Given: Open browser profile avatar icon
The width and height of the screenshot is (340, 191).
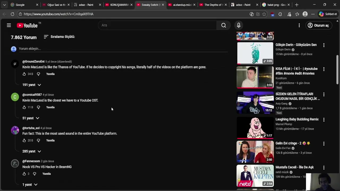Looking at the screenshot, I should [x=305, y=14].
